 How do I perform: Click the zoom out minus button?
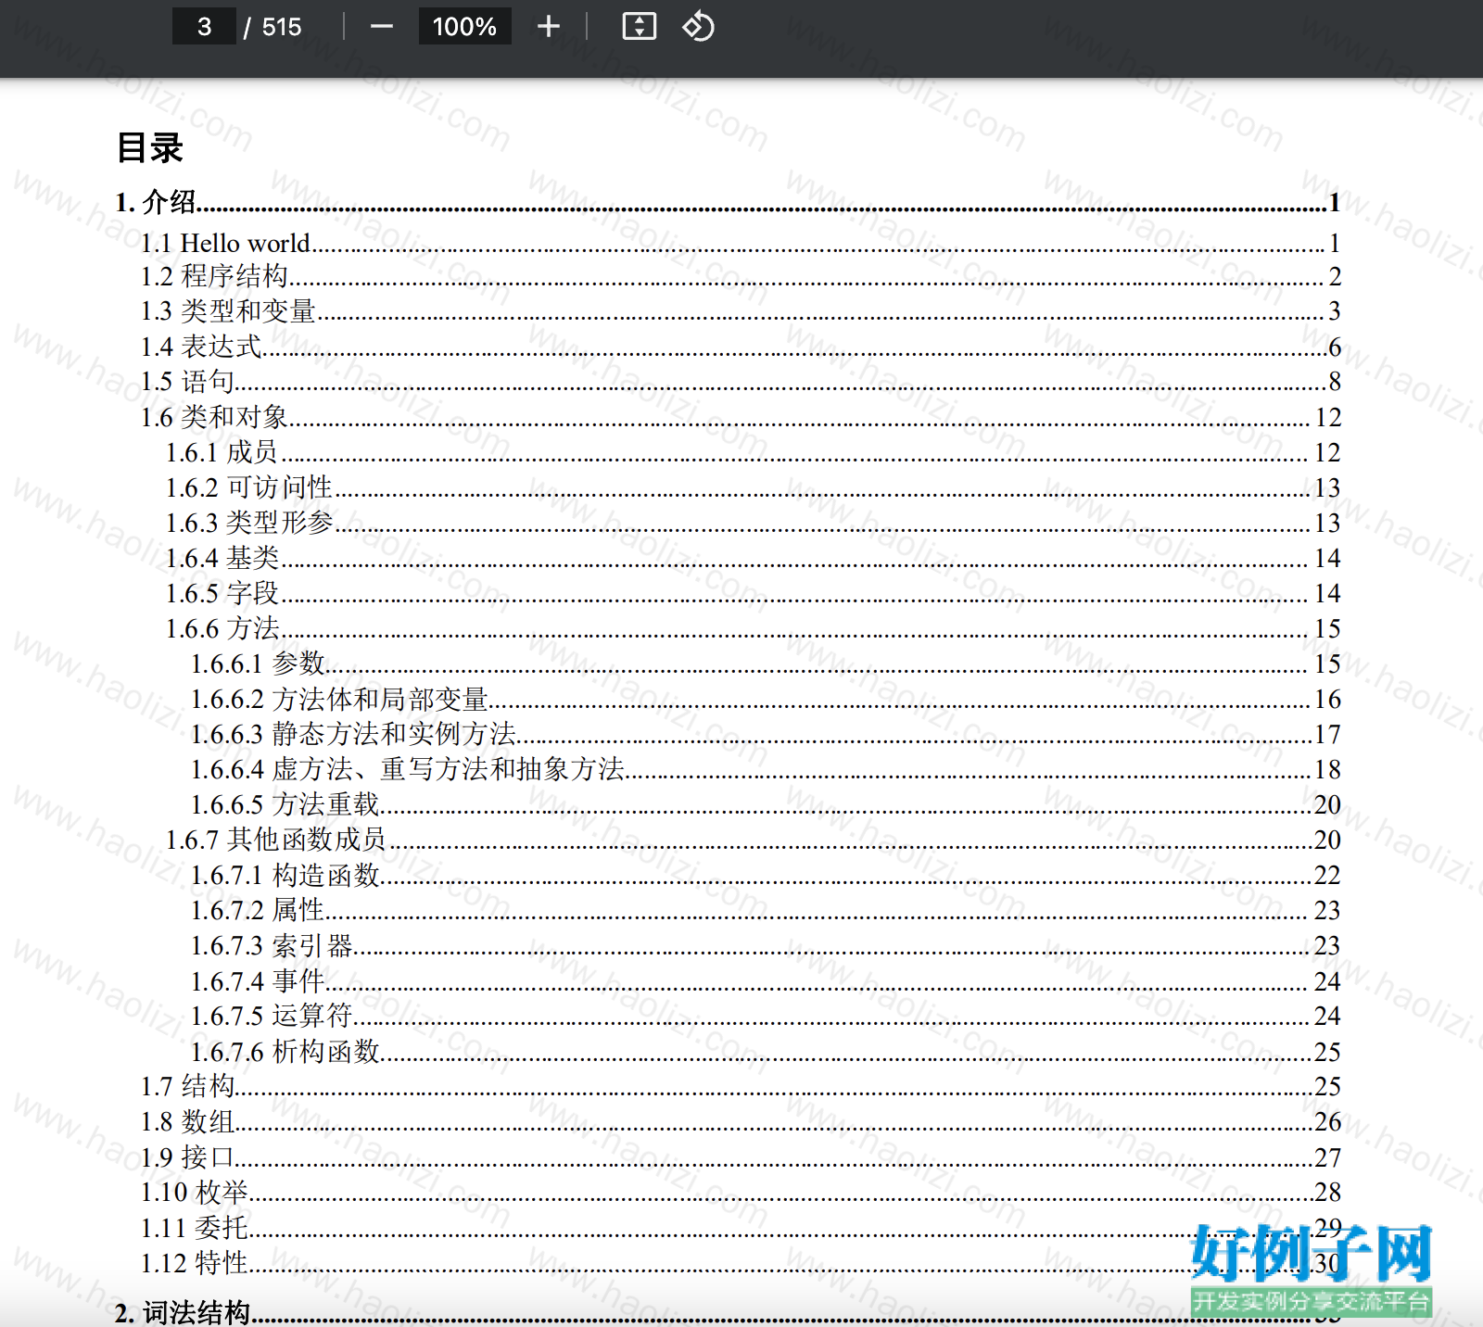tap(382, 27)
